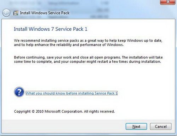Click the paragraph starting 'We recommend installing'
Image resolution: width=177 pixels, height=136 pixels.
(88, 43)
